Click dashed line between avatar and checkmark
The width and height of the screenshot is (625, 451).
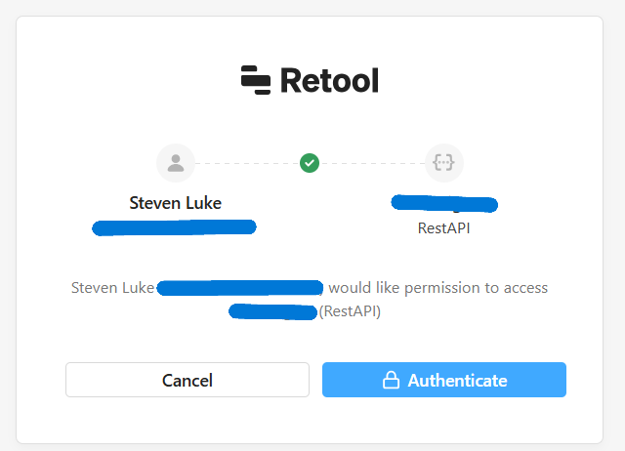click(247, 163)
